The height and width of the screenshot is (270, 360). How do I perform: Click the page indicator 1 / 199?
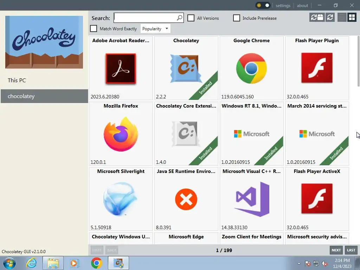pyautogui.click(x=224, y=250)
